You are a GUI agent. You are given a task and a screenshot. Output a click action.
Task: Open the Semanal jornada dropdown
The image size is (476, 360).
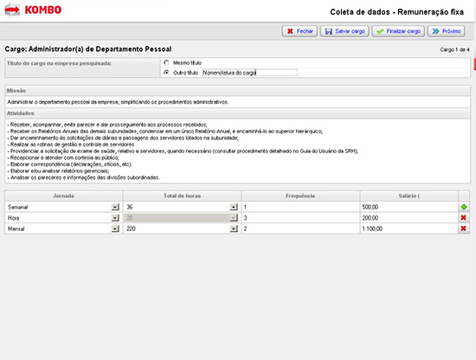tap(115, 207)
